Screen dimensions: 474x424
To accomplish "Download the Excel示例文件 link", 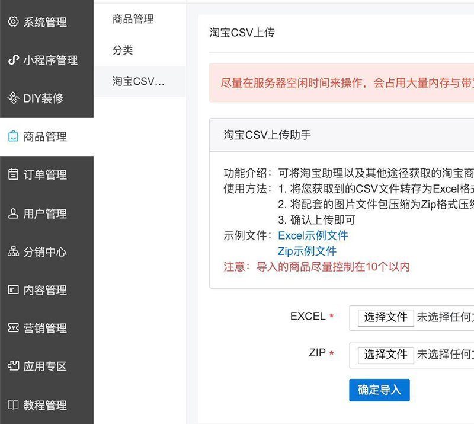I will (313, 235).
